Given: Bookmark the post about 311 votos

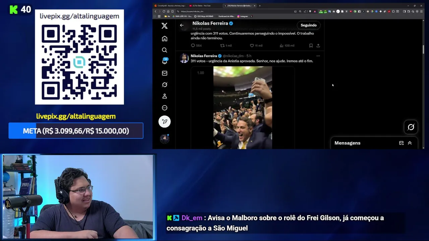Looking at the screenshot, I should pos(311,46).
